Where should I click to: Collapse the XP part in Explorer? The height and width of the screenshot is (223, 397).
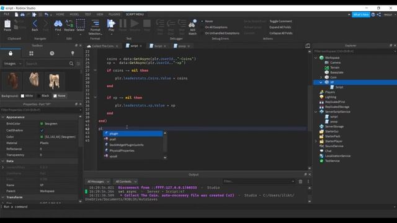pyautogui.click(x=321, y=82)
